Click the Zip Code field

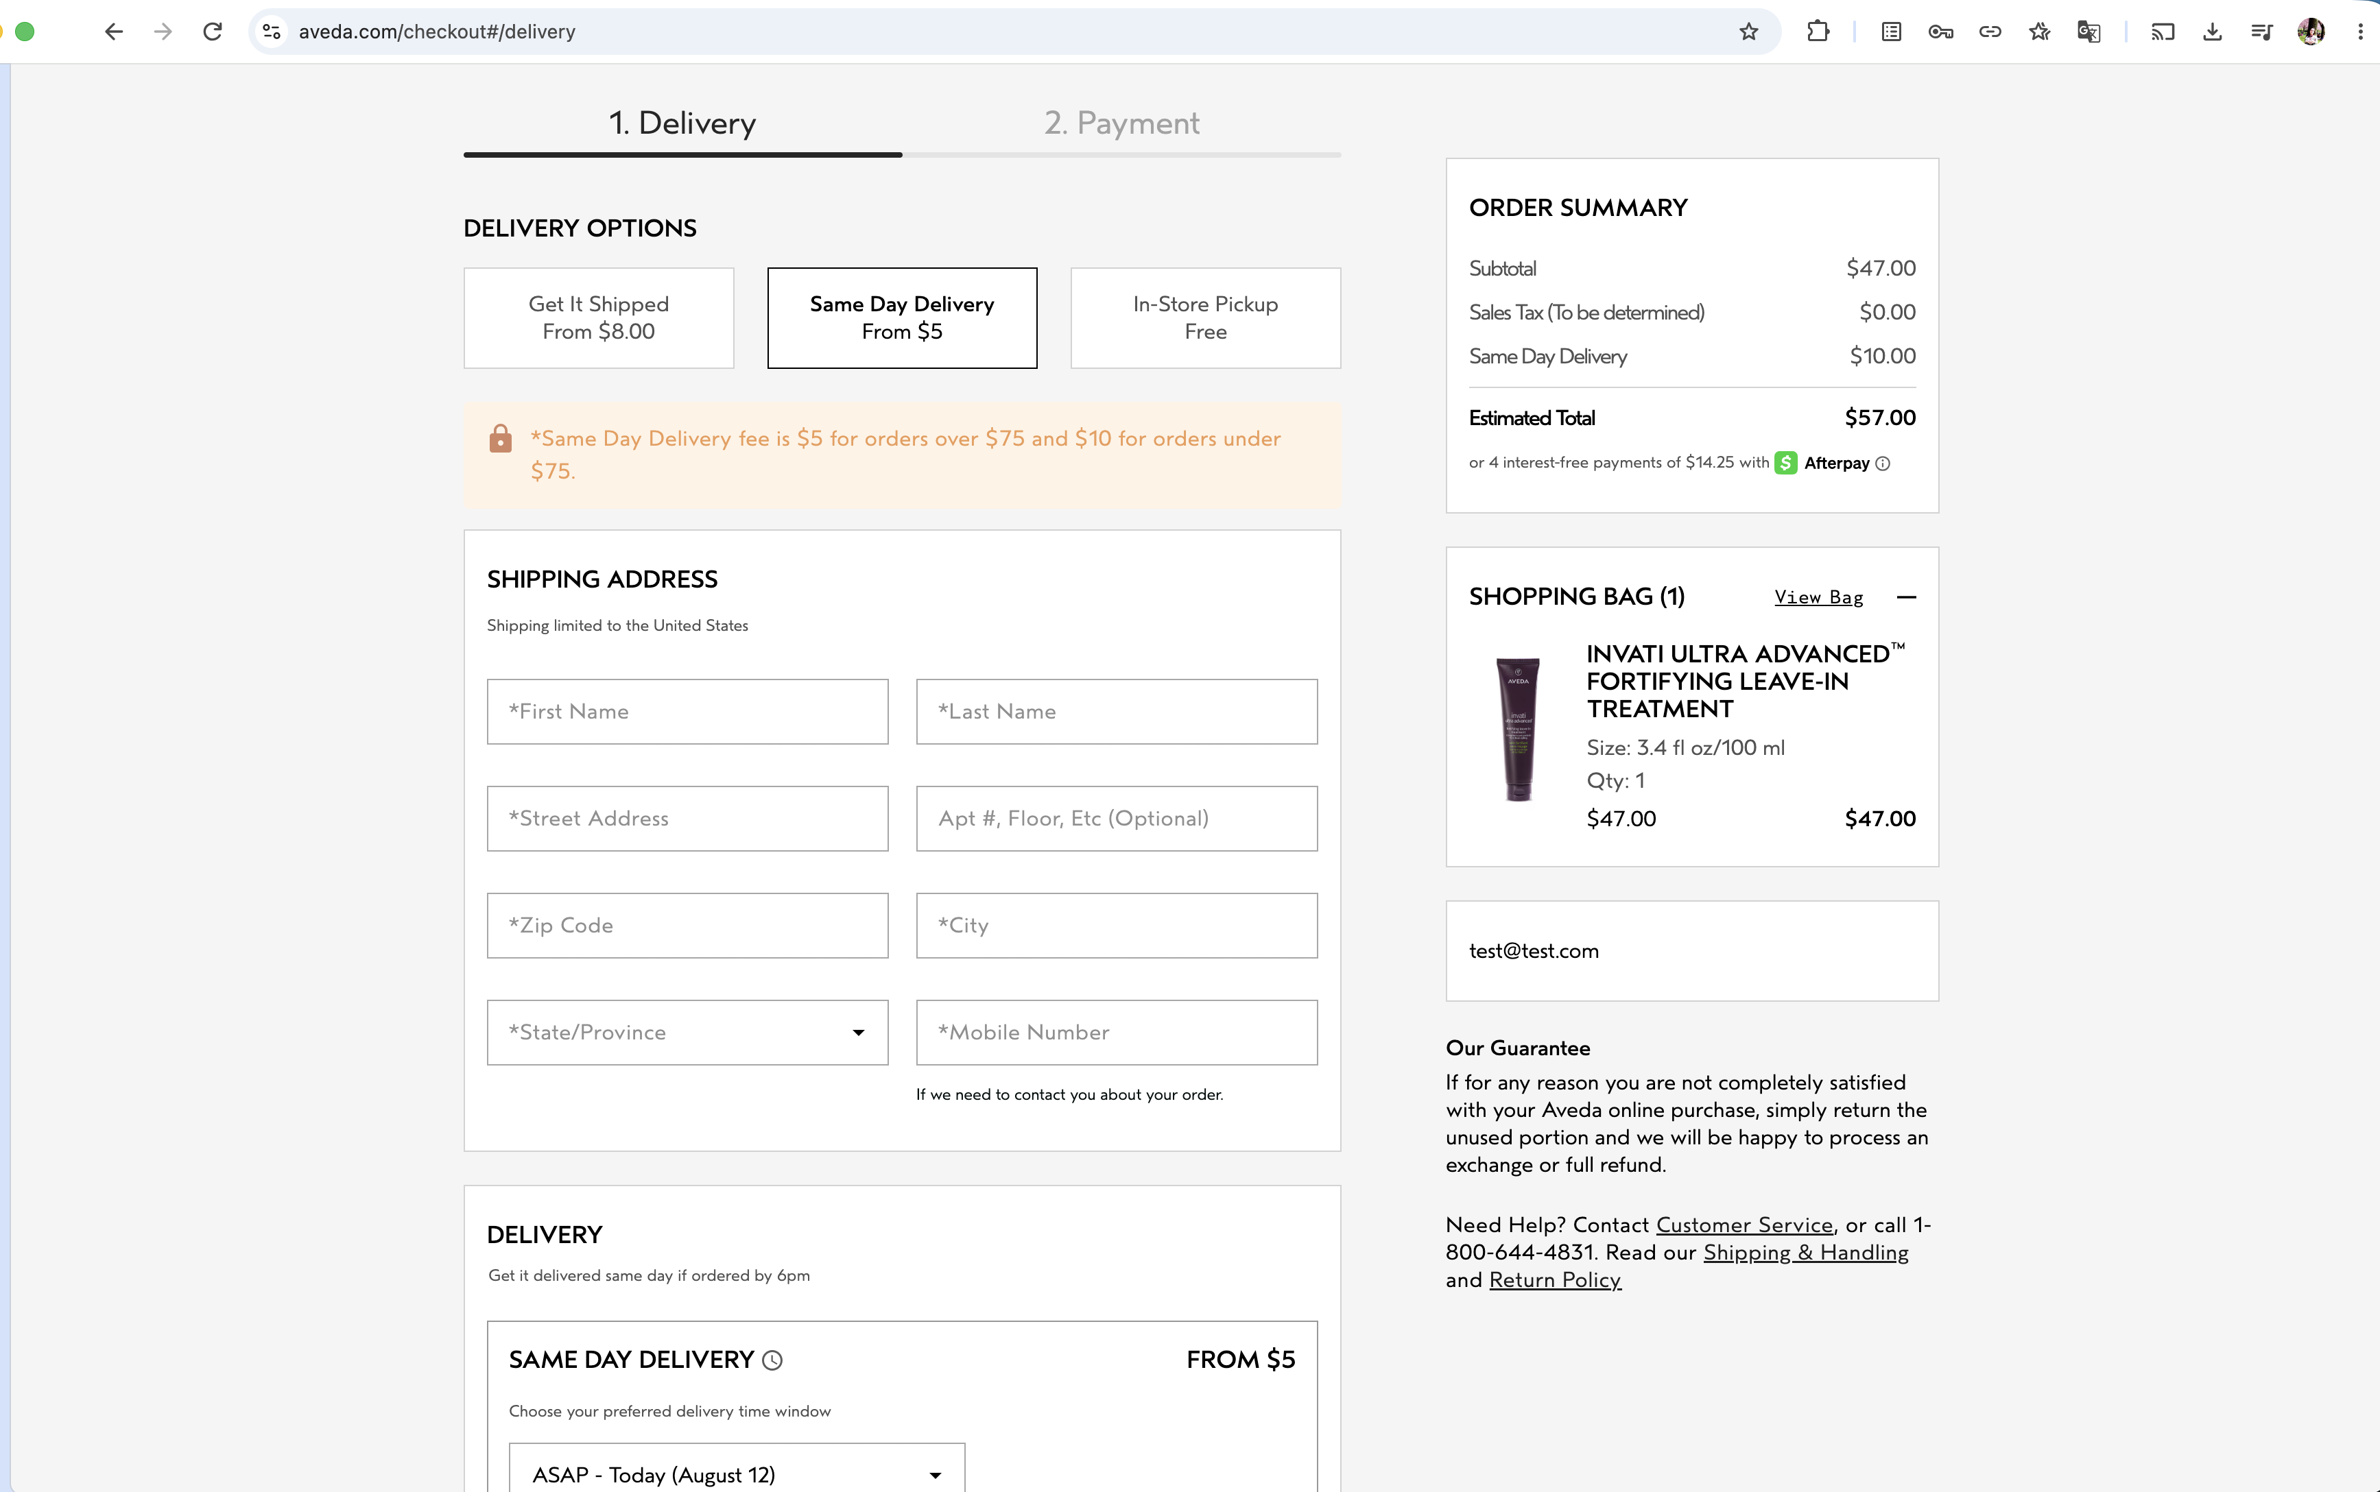point(687,926)
